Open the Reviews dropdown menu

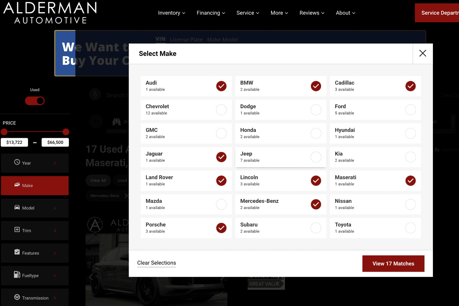click(312, 13)
